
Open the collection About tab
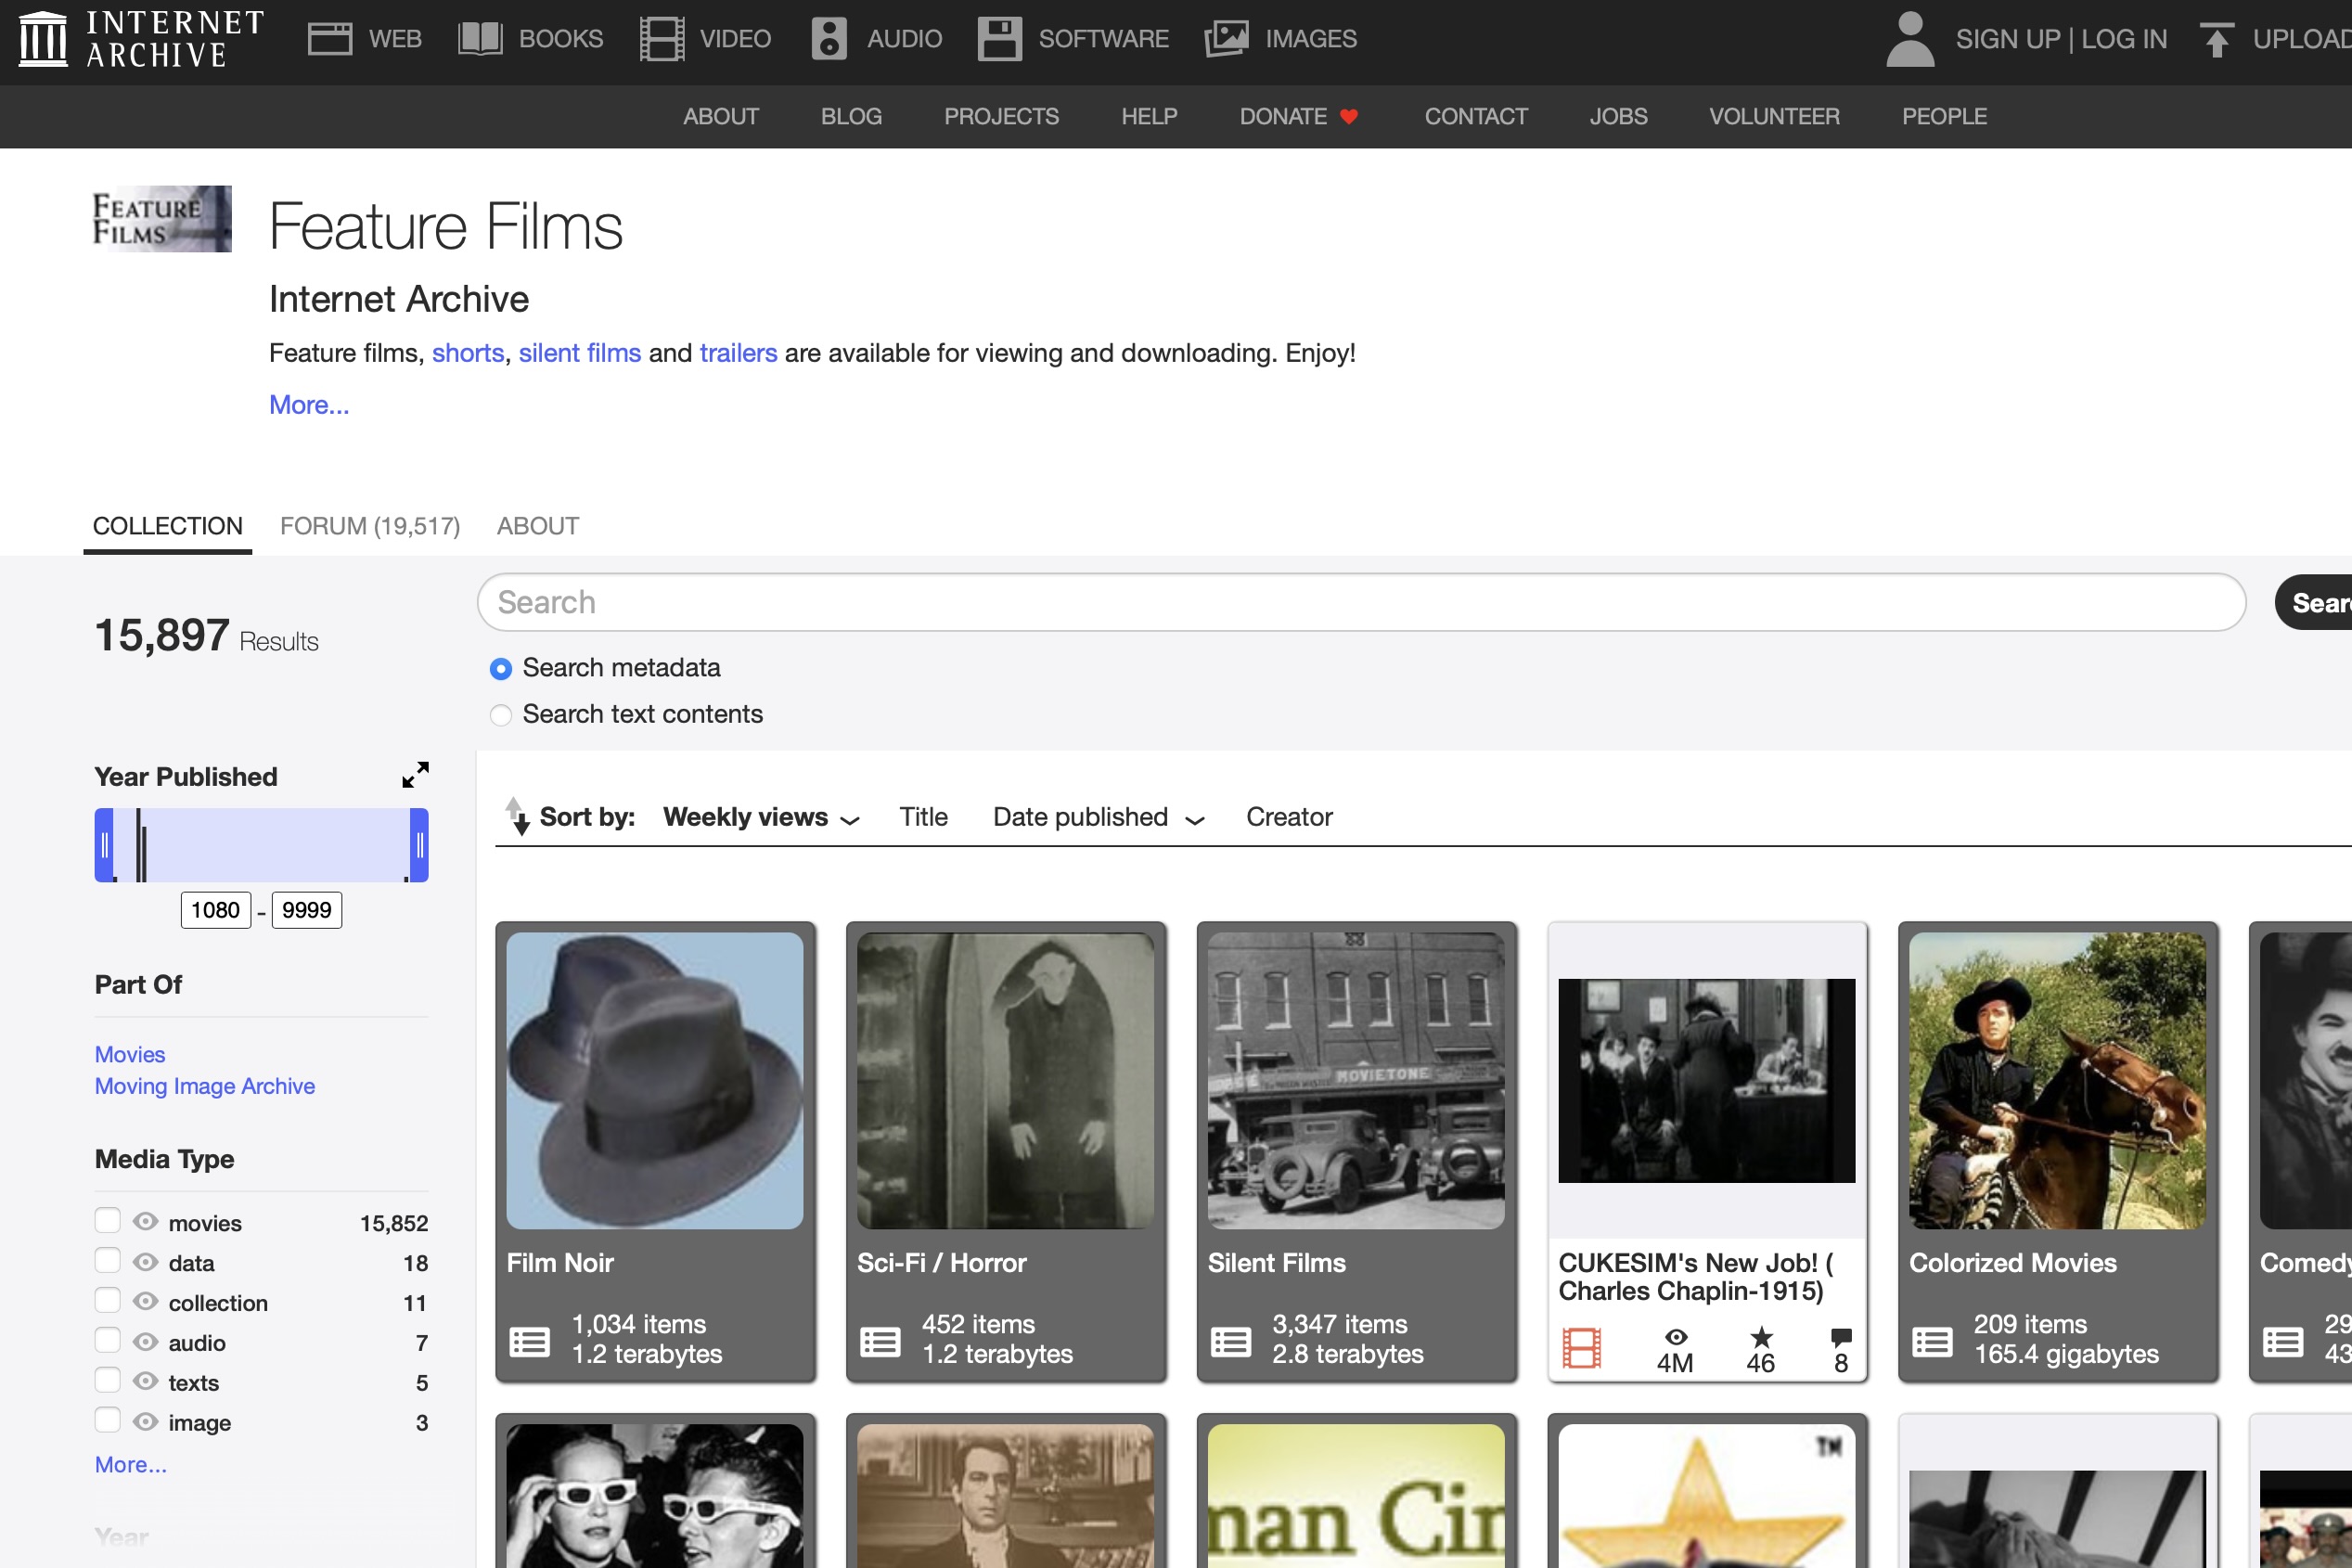tap(538, 526)
